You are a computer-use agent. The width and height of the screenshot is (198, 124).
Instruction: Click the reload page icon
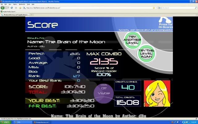[11, 8]
